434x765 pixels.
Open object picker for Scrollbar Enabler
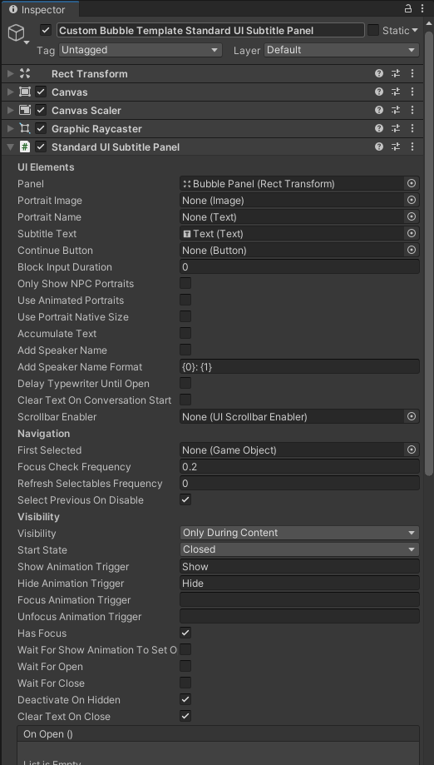[412, 417]
